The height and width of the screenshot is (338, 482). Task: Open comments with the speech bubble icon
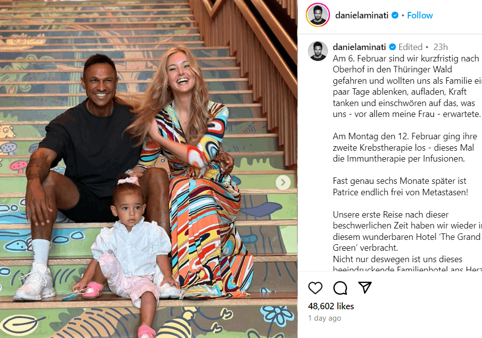click(x=340, y=288)
